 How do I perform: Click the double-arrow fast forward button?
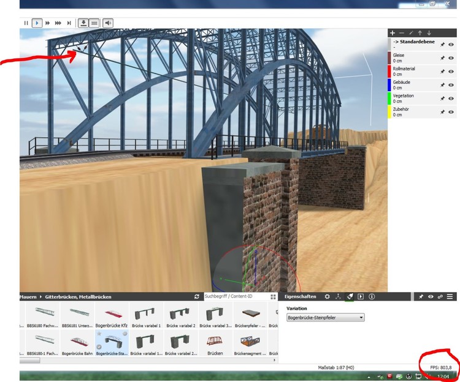(x=47, y=23)
